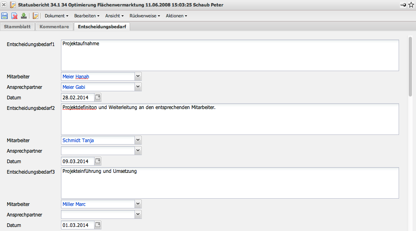Open the Mitarbeiter dropdown showing Miller Marc

tap(138, 204)
